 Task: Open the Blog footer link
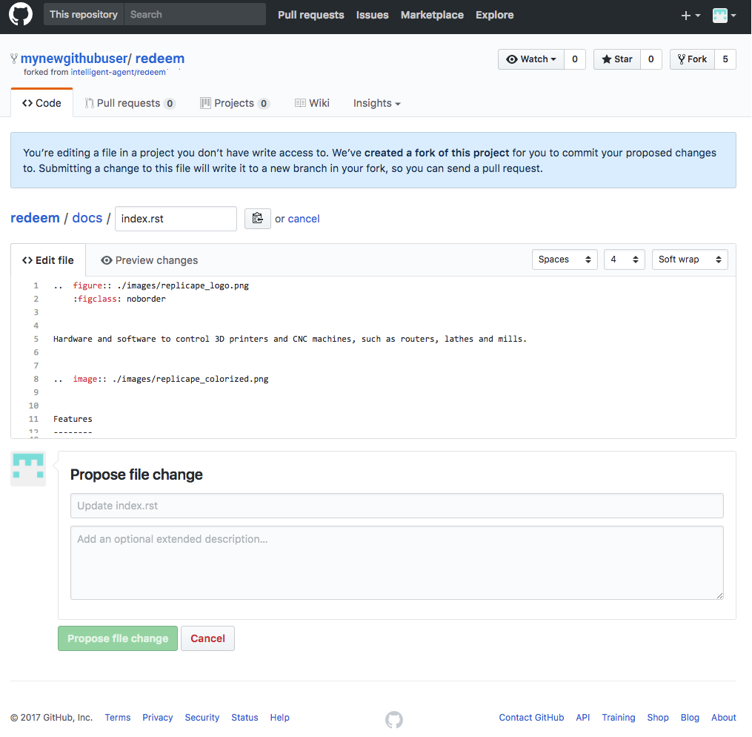click(x=690, y=717)
